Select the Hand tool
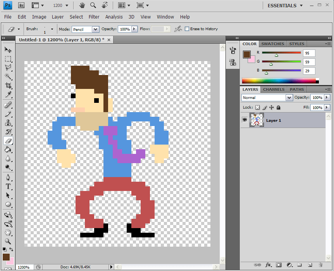 tap(8, 232)
